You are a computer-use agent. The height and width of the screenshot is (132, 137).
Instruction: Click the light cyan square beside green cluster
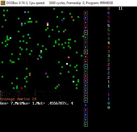point(10,38)
